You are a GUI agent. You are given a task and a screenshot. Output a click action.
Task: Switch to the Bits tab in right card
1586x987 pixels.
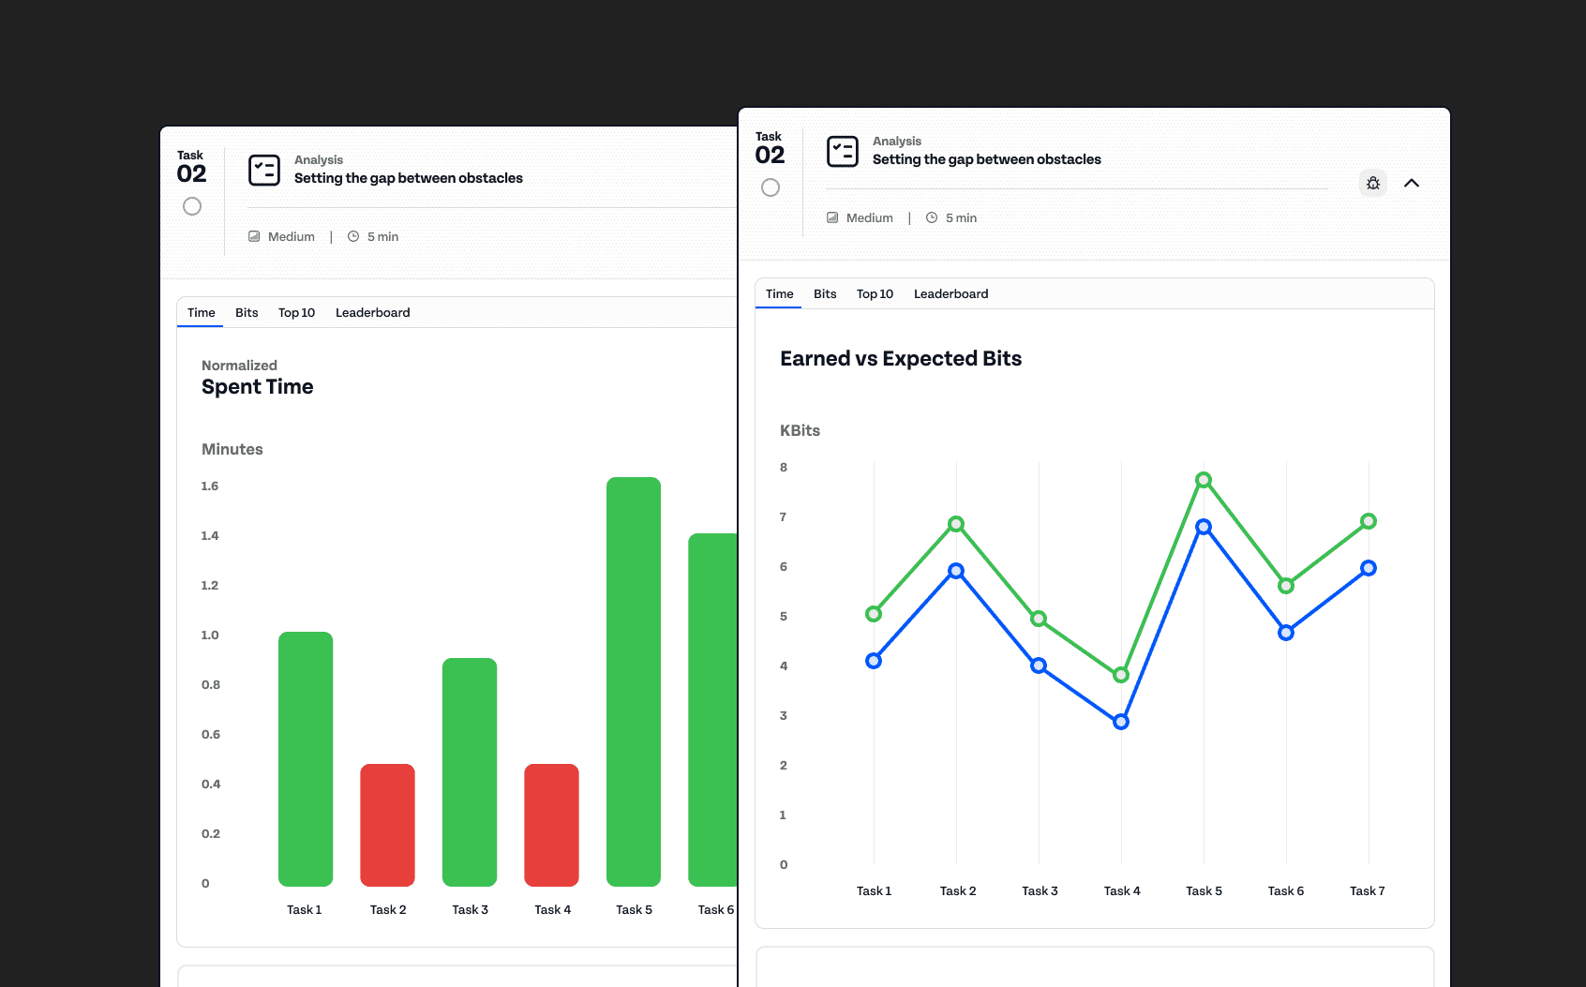(825, 293)
